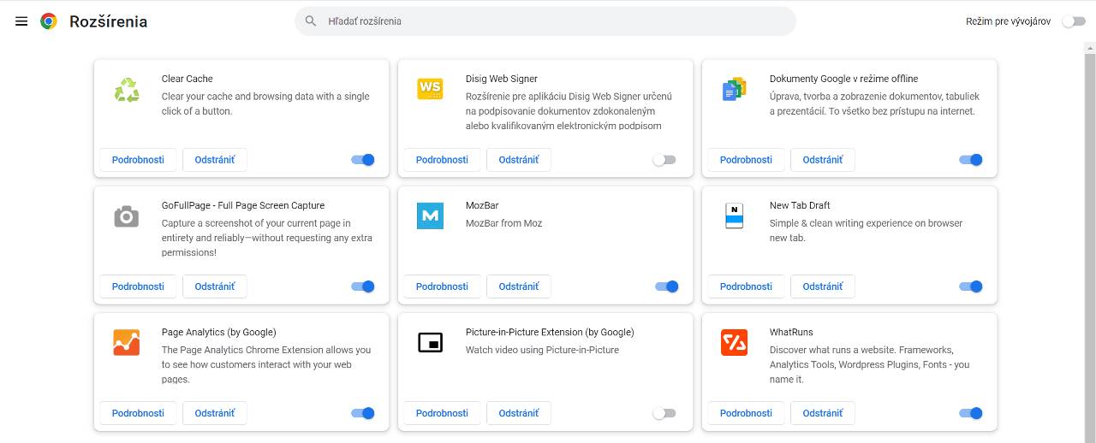Show Podrobnosti for GoFullPage

pos(138,286)
